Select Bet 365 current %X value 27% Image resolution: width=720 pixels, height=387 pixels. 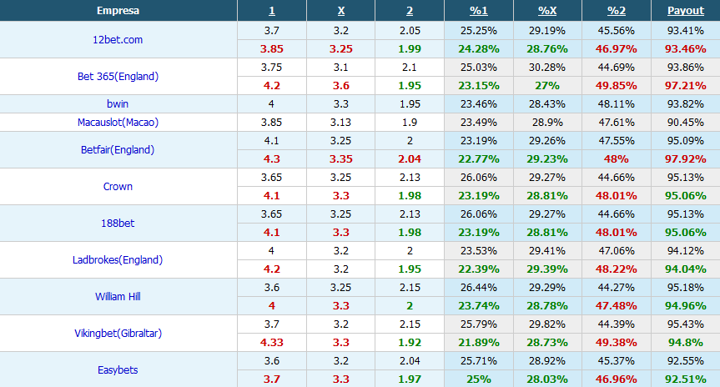tap(547, 86)
